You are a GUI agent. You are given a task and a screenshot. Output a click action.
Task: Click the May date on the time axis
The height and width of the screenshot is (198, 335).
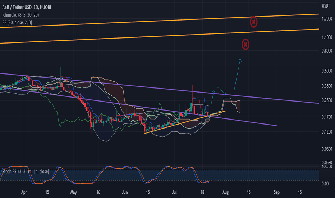click(73, 192)
